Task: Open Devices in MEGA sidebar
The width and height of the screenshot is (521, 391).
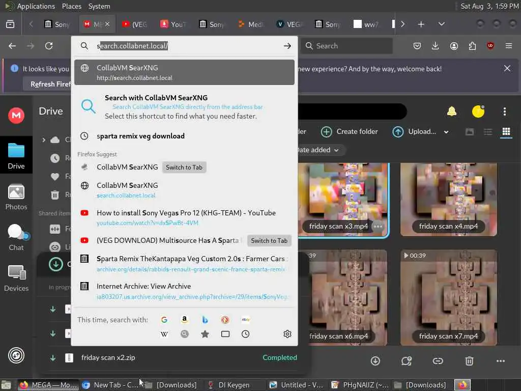Action: tap(16, 278)
